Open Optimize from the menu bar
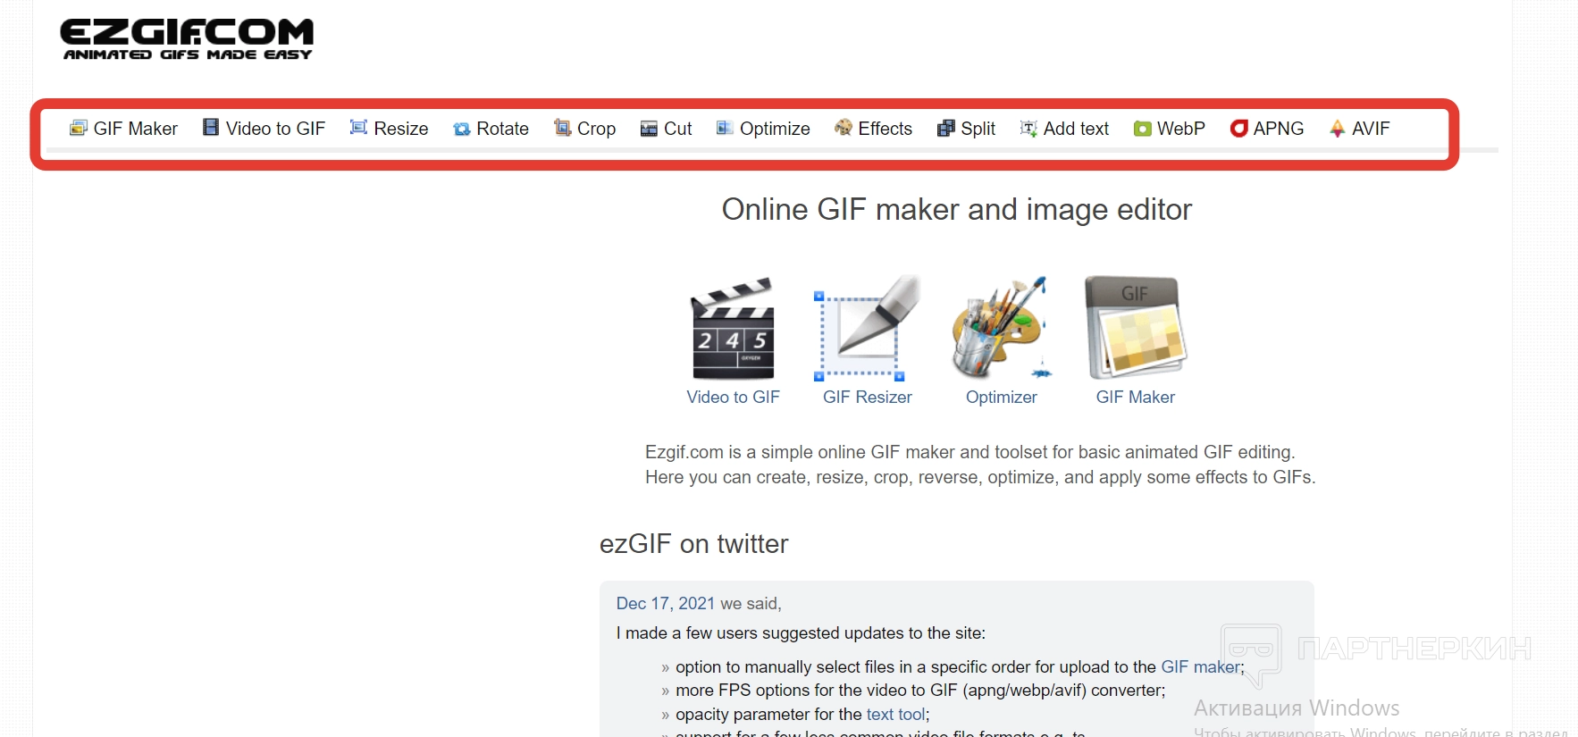 [x=775, y=129]
